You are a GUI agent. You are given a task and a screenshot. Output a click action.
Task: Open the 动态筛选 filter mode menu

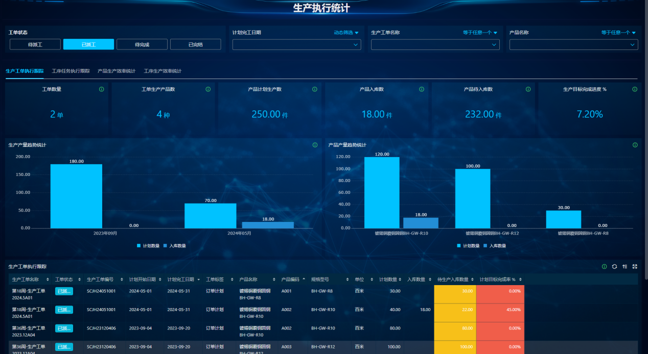(x=346, y=33)
